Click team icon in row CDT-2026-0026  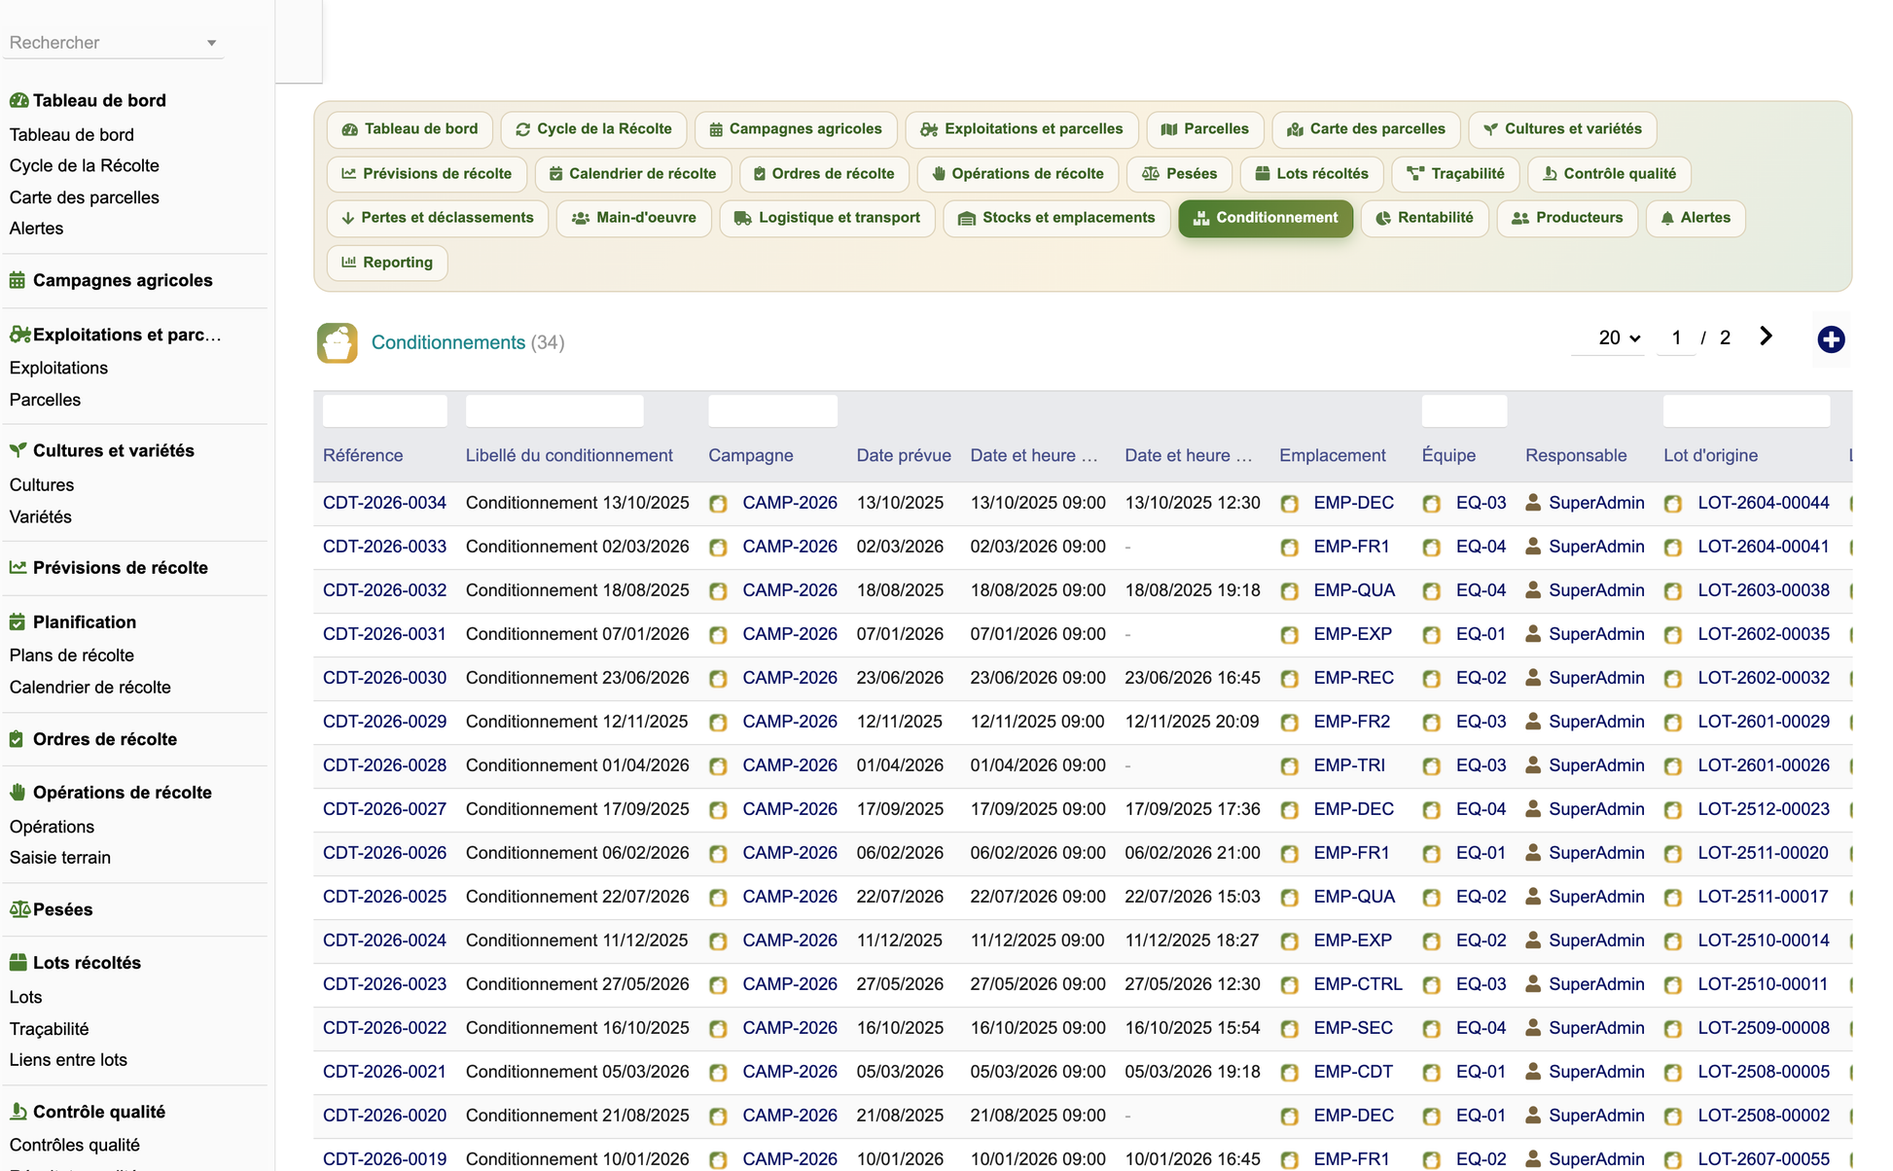pyautogui.click(x=1431, y=854)
